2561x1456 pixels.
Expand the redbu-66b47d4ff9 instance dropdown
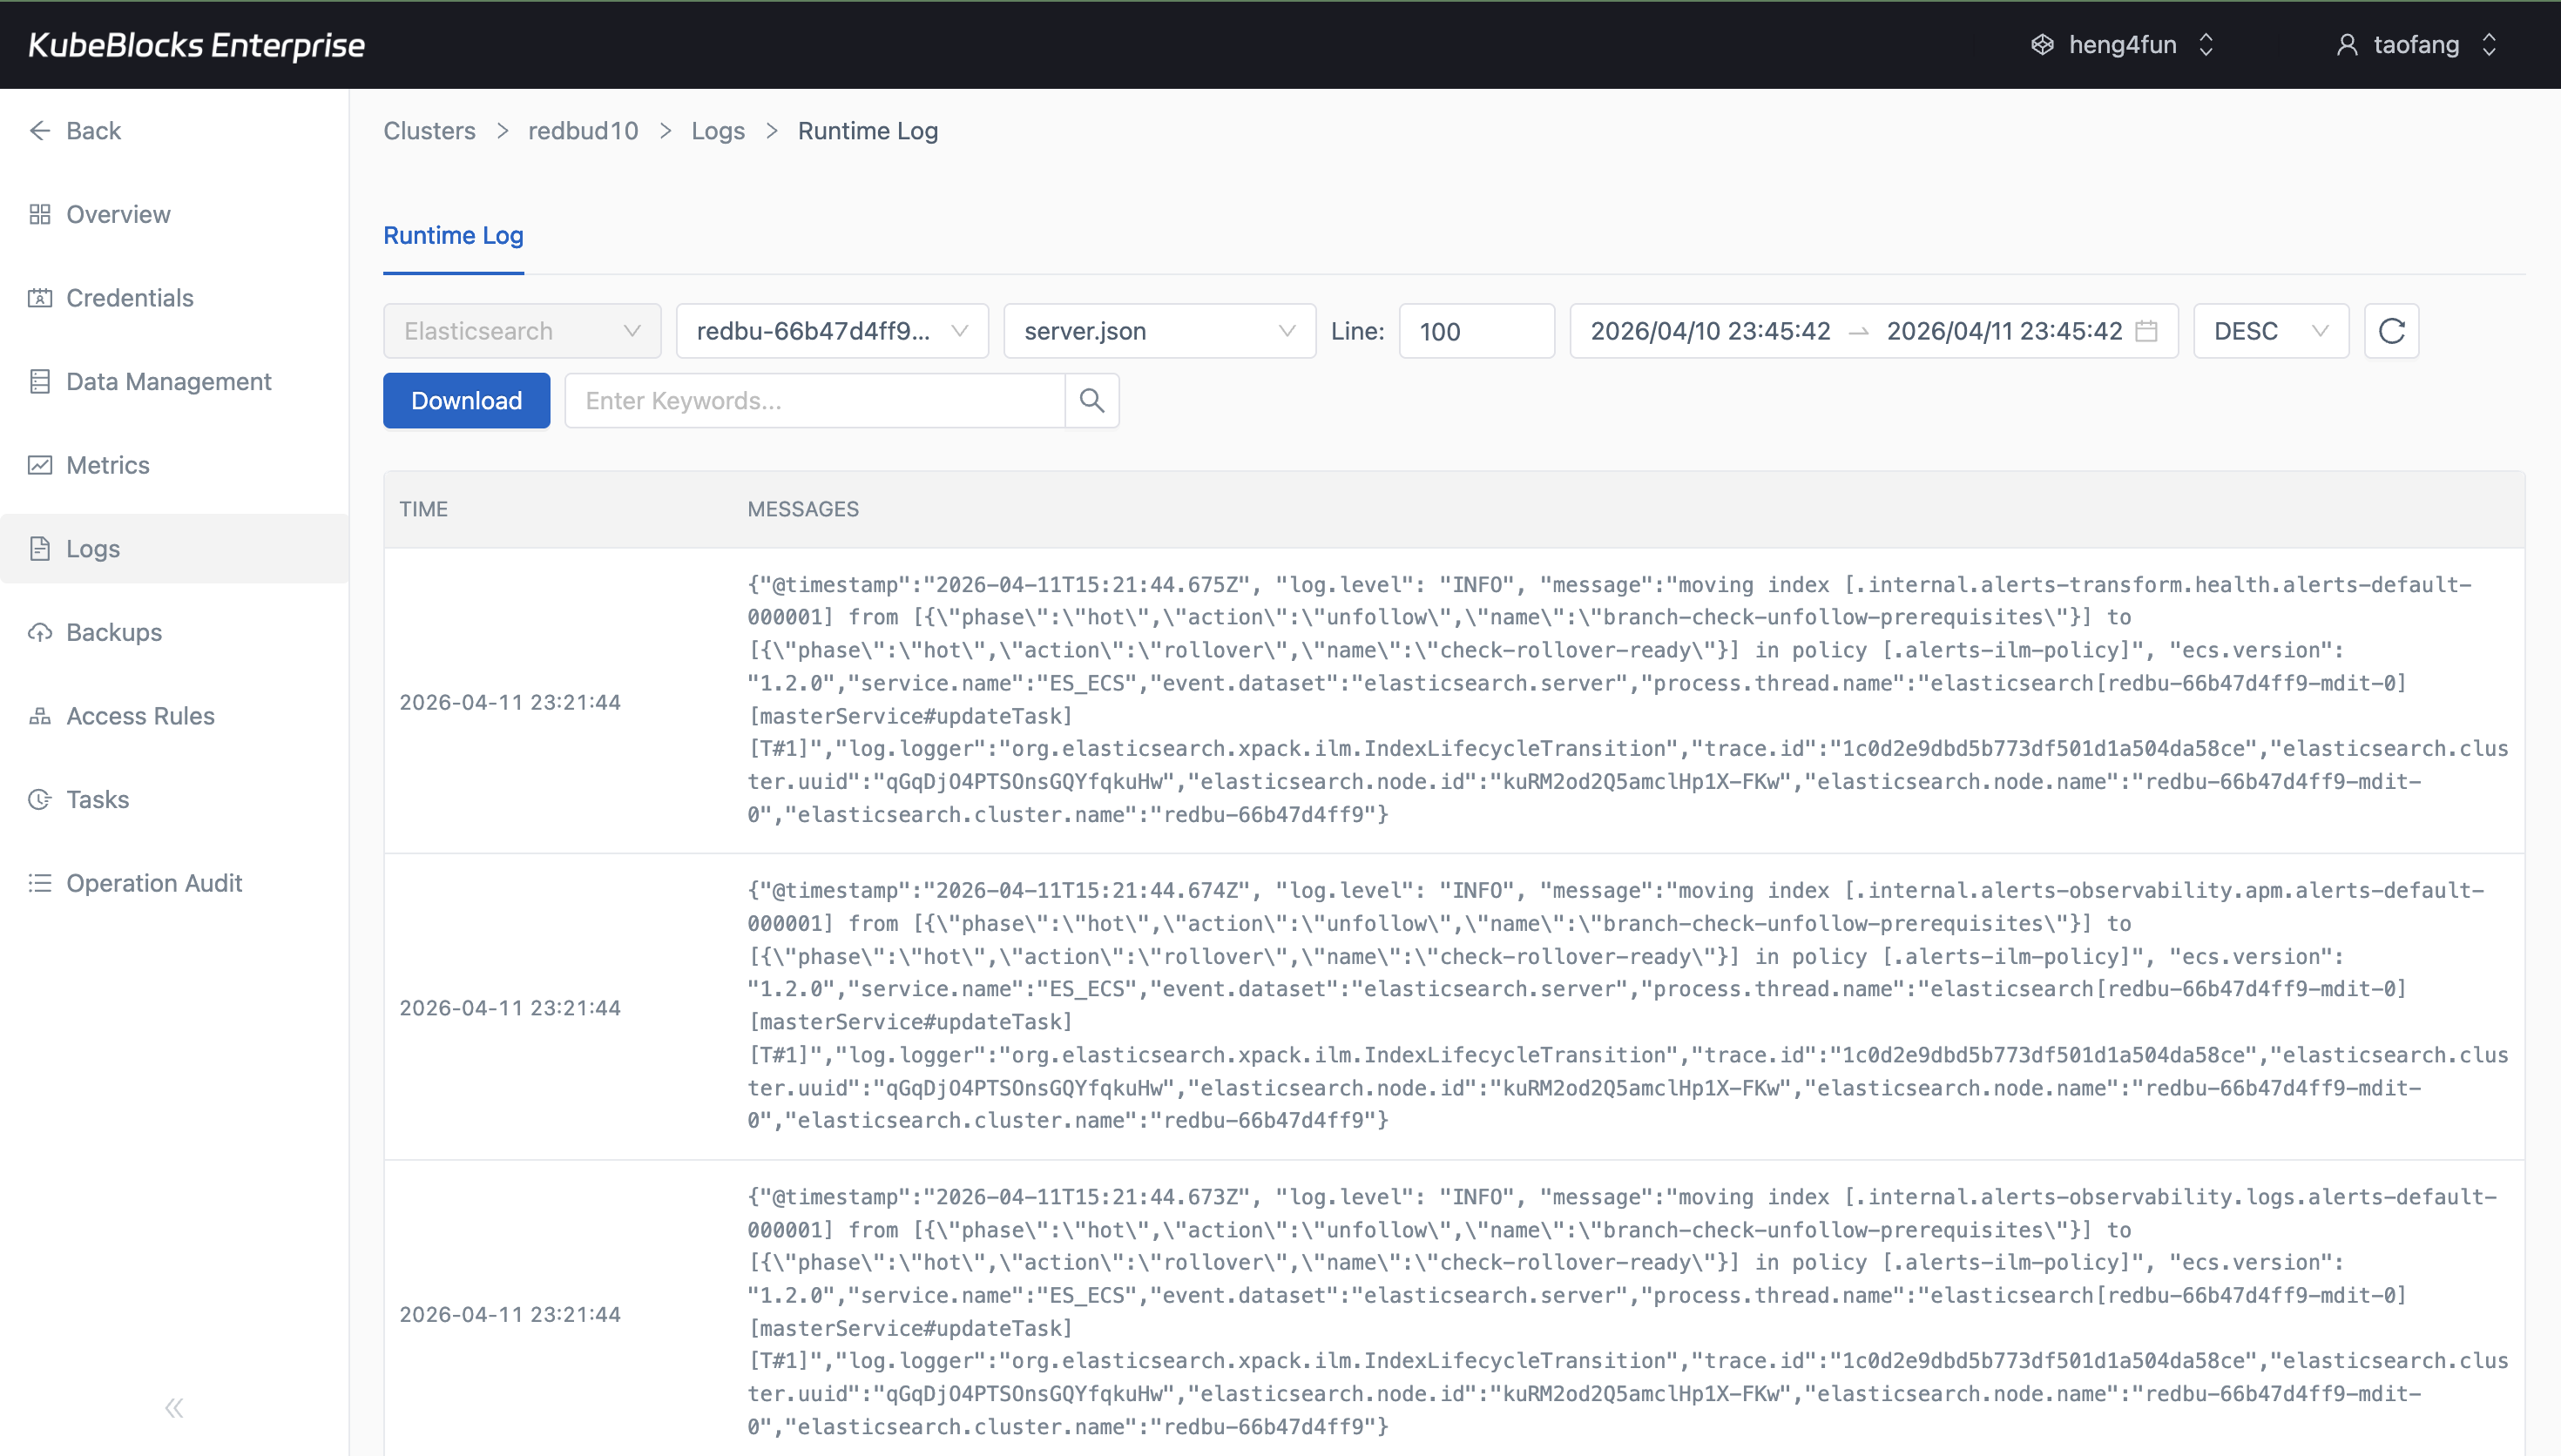pos(832,331)
